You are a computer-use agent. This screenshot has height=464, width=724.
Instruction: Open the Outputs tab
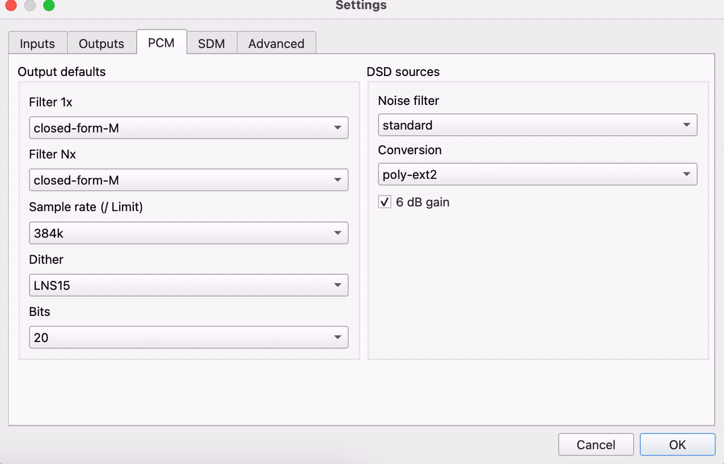[x=102, y=43]
